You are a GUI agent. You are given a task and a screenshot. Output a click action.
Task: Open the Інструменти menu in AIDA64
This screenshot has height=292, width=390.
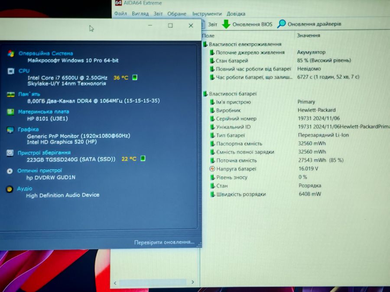point(207,14)
